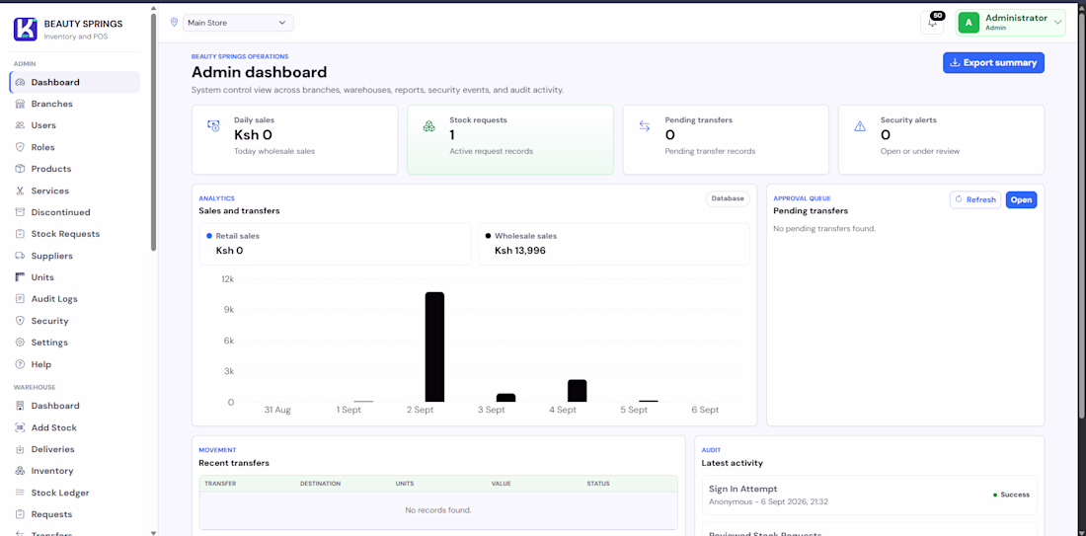1086x536 pixels.
Task: Click the TRANSFER column header
Action: (220, 484)
